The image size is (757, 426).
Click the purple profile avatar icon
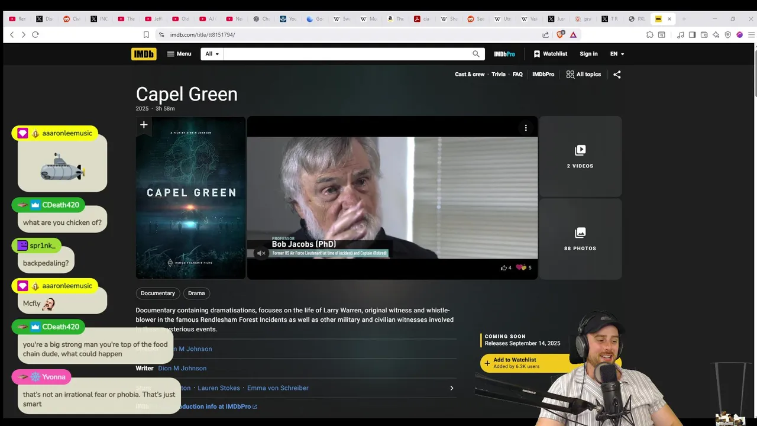(x=739, y=35)
